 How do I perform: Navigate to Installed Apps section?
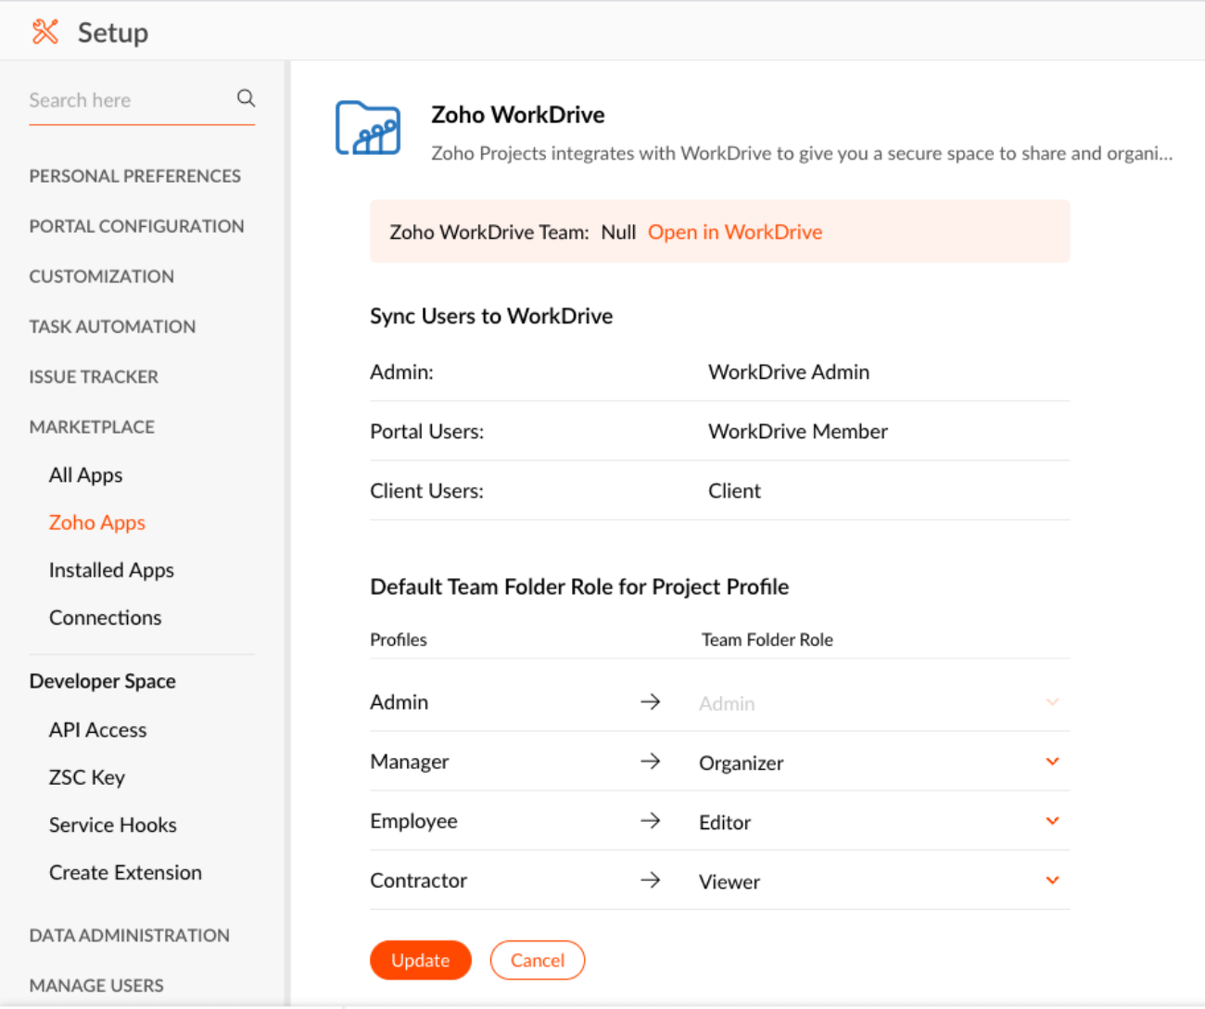[x=111, y=570]
